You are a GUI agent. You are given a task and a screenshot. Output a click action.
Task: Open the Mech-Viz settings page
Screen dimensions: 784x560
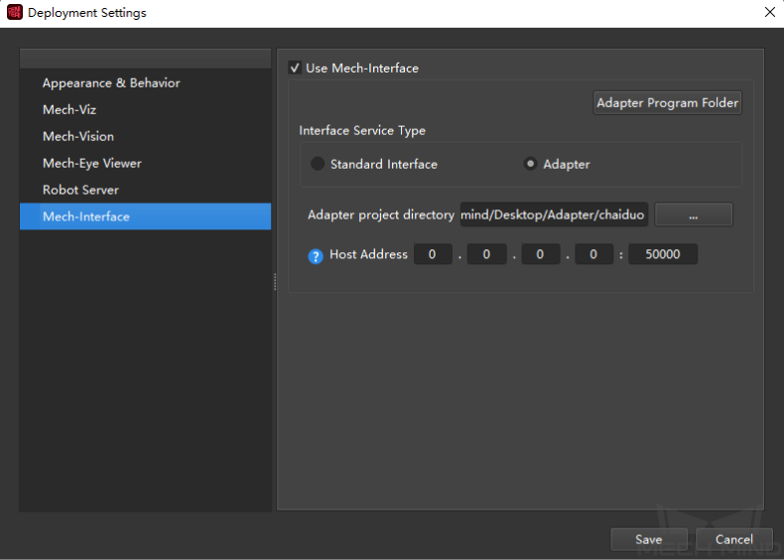tap(145, 109)
